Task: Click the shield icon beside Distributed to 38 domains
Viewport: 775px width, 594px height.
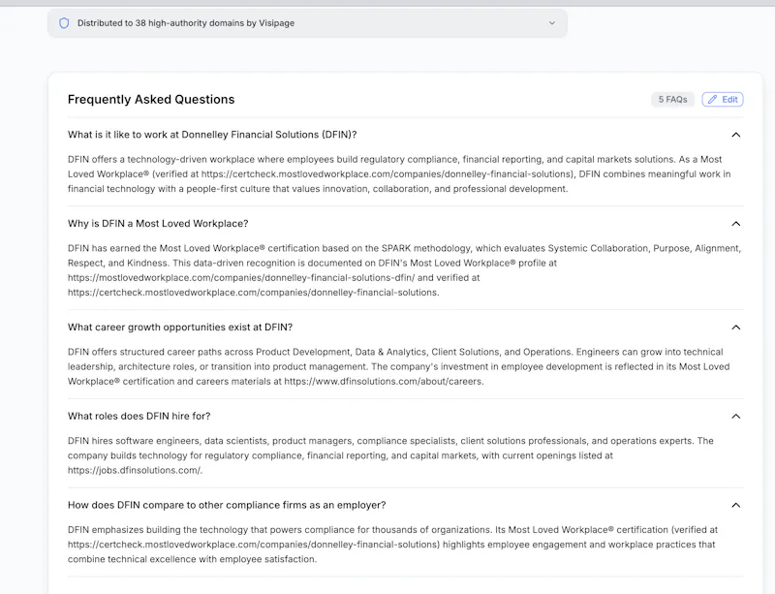Action: (64, 23)
